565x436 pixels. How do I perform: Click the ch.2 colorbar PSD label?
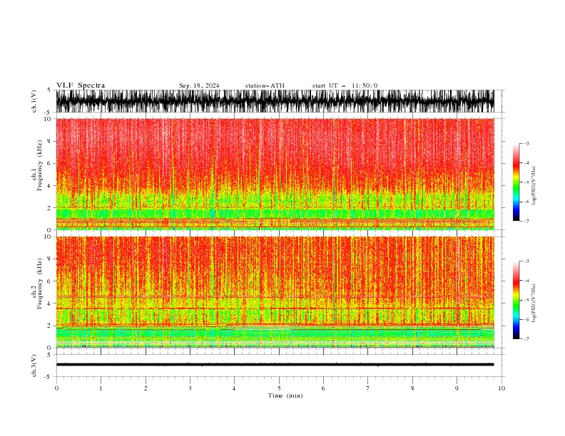[x=534, y=303]
